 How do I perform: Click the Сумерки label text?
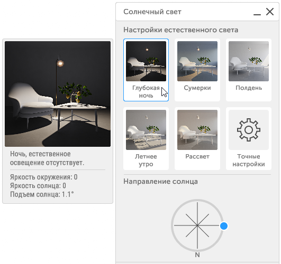coord(197,88)
